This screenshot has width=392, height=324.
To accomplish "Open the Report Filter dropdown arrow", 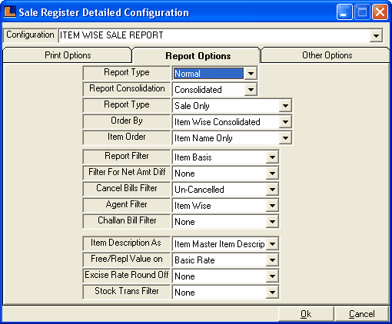I will [x=272, y=157].
